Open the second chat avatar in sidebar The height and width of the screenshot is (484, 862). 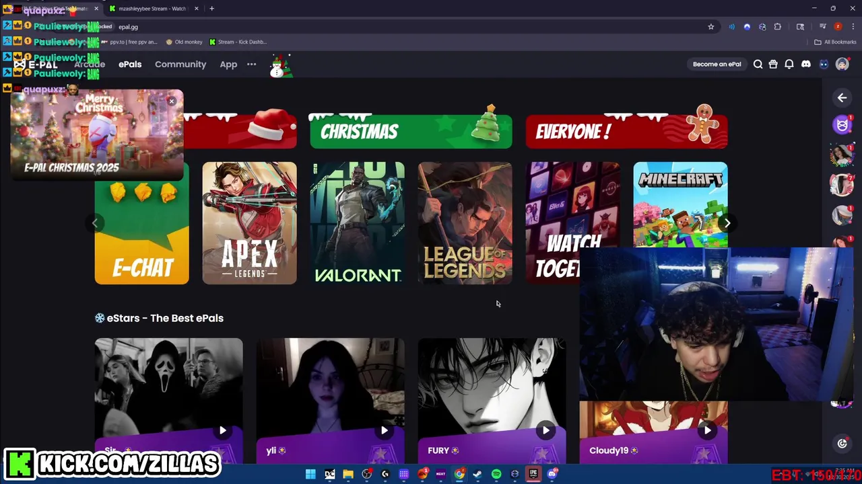(842, 154)
